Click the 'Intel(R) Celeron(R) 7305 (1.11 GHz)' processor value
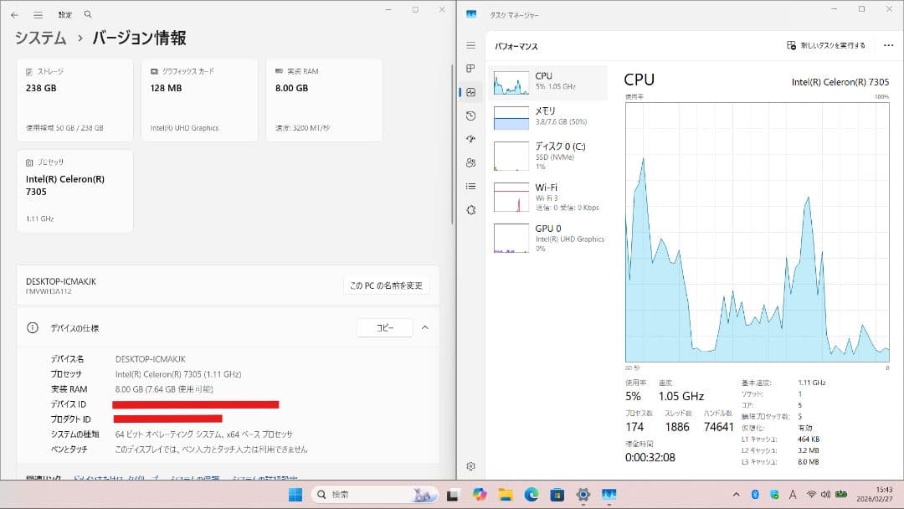This screenshot has width=904, height=509. 178,374
